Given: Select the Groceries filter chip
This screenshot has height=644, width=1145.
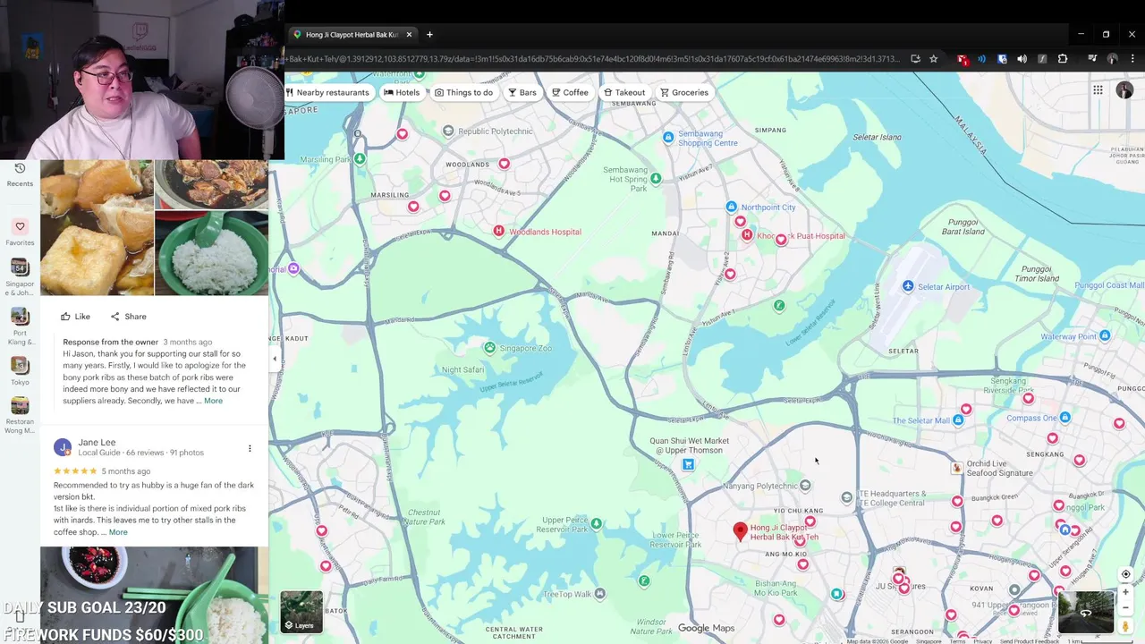Looking at the screenshot, I should 684,92.
